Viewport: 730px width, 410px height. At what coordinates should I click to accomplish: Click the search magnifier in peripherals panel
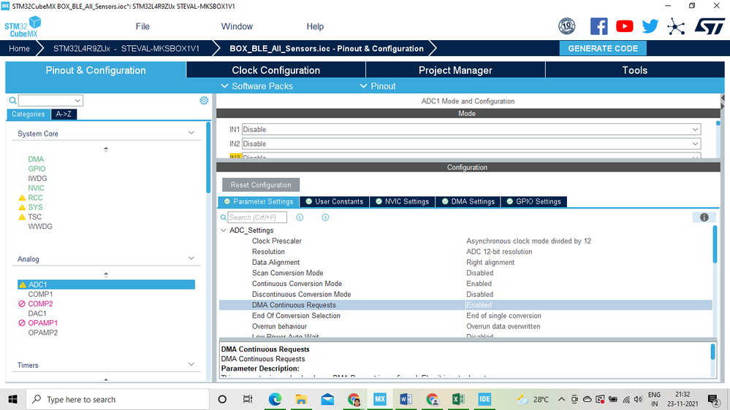(x=13, y=101)
